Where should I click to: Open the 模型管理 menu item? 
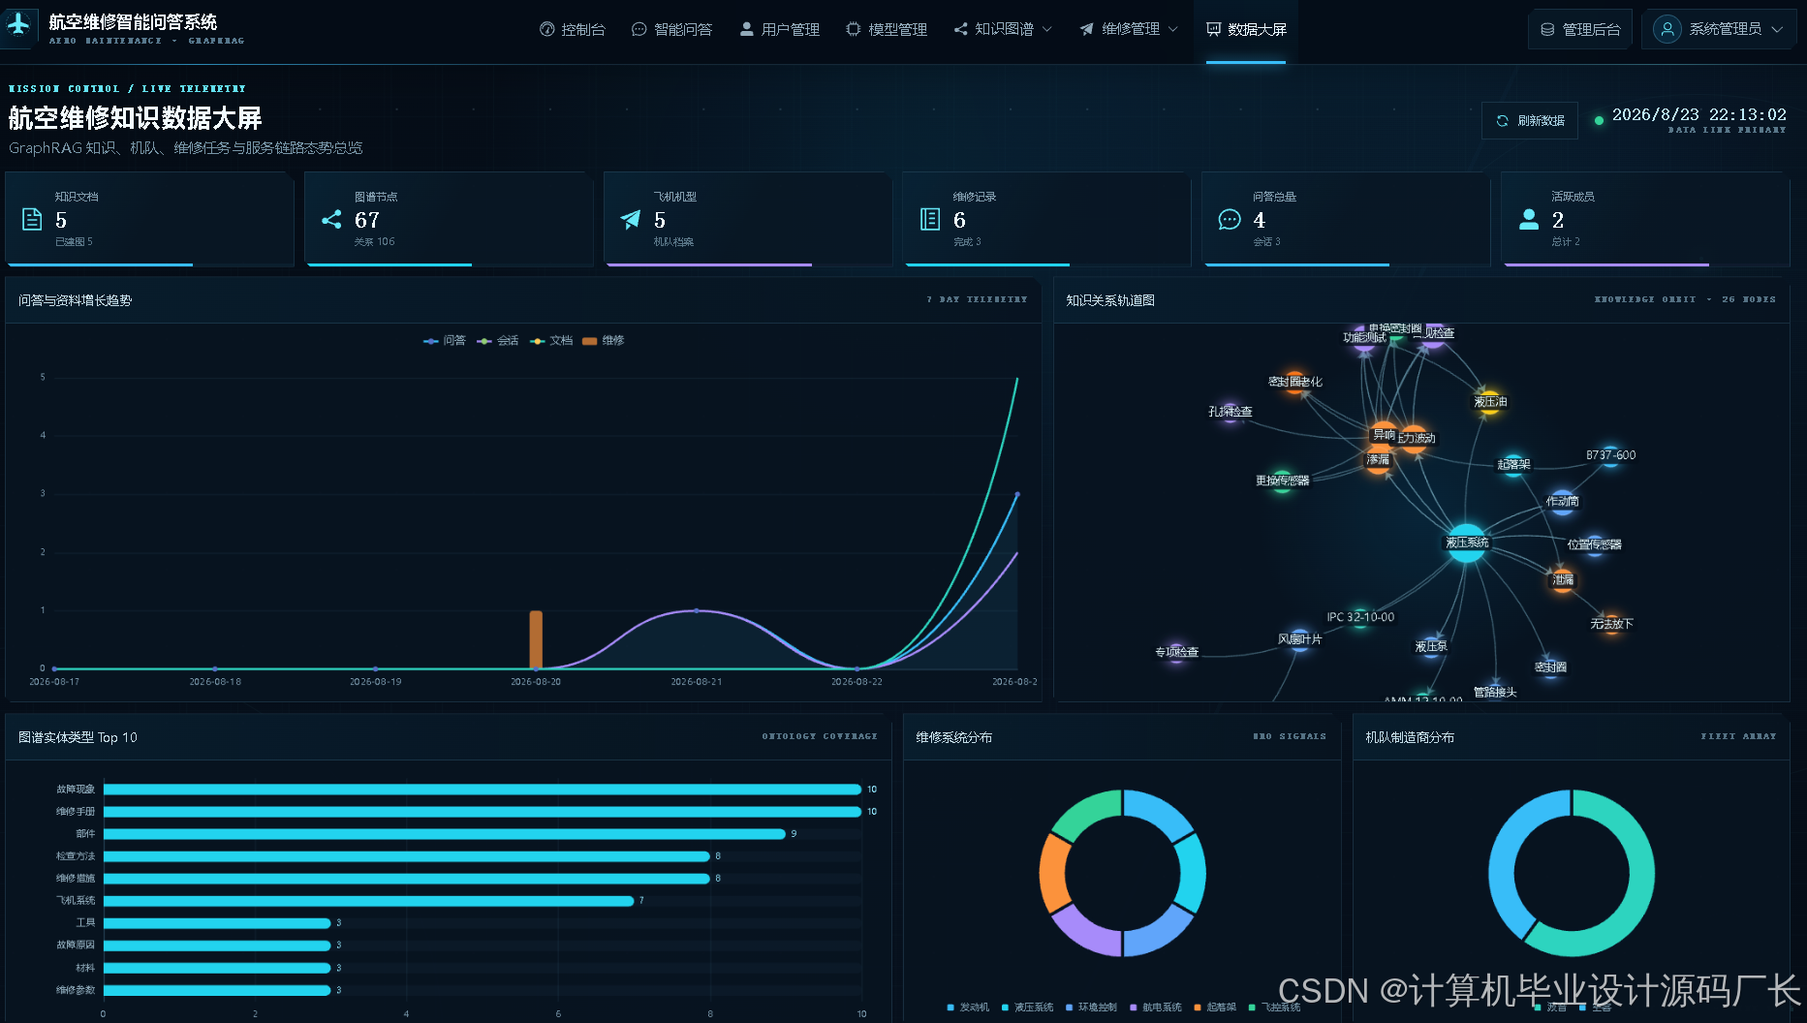pos(887,29)
